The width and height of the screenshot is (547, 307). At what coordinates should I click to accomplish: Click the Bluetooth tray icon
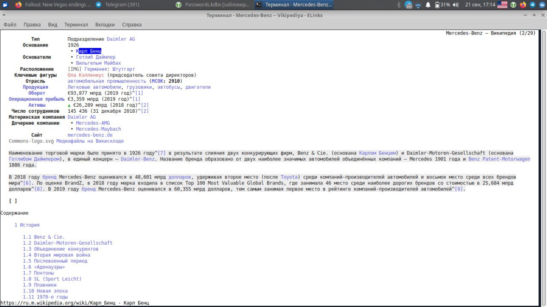(399, 5)
